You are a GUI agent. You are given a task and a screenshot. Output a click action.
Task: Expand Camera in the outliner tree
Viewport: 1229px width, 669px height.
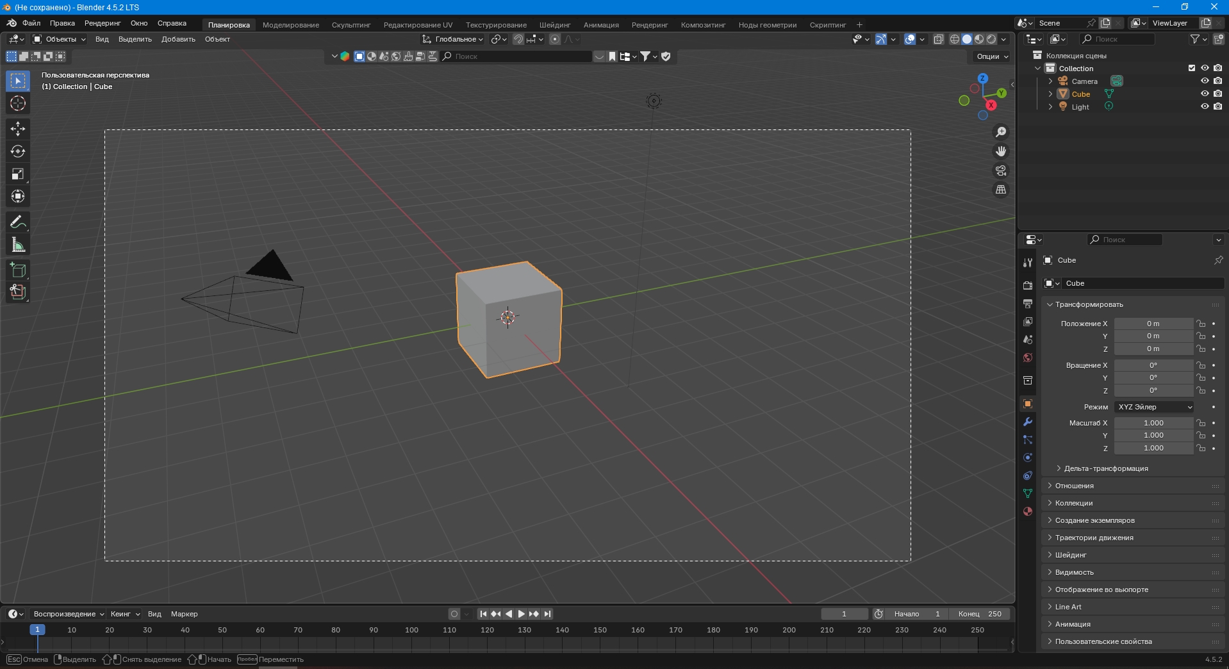1050,81
